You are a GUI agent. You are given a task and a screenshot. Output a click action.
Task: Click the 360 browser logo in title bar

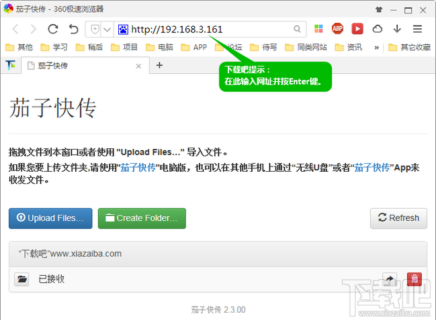(x=9, y=9)
